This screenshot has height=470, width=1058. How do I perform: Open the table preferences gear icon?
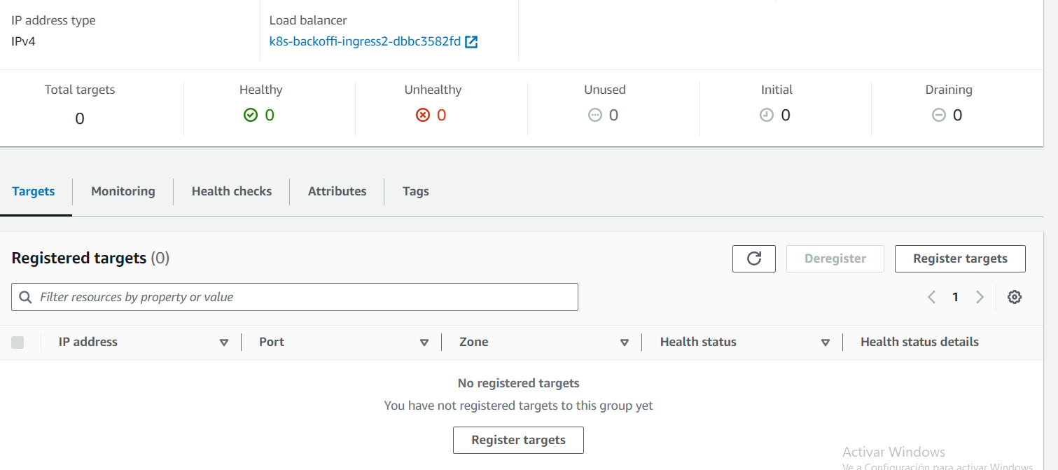coord(1014,296)
